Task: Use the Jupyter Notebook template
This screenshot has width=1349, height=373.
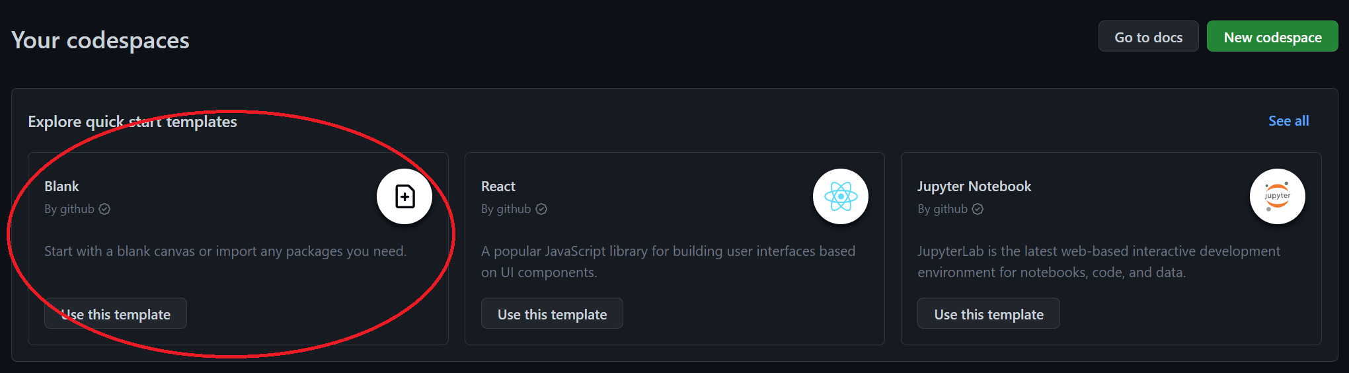Action: tap(989, 314)
